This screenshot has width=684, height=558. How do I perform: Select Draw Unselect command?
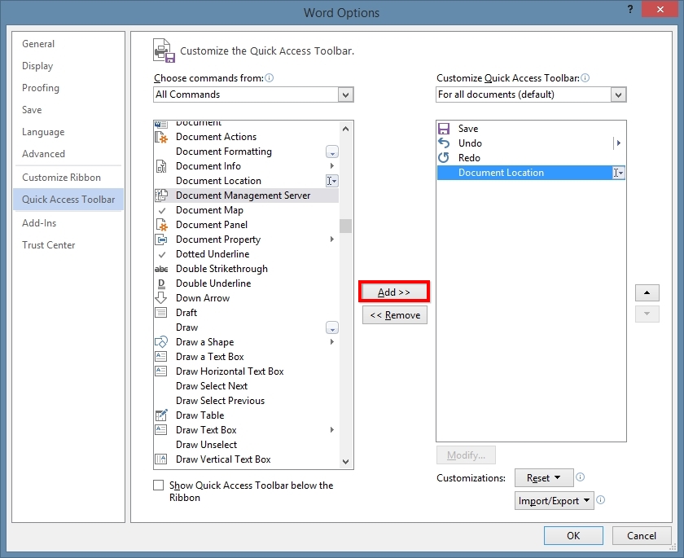[247, 445]
